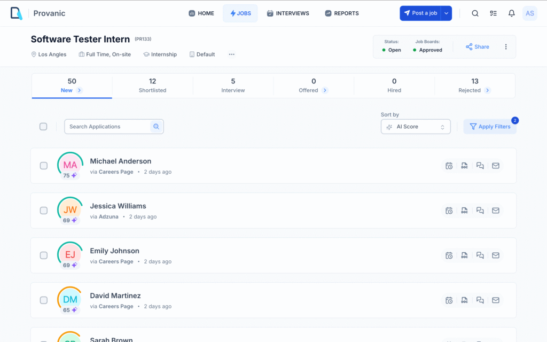Schedule an interview for Michael Anderson
The image size is (547, 342).
[449, 166]
